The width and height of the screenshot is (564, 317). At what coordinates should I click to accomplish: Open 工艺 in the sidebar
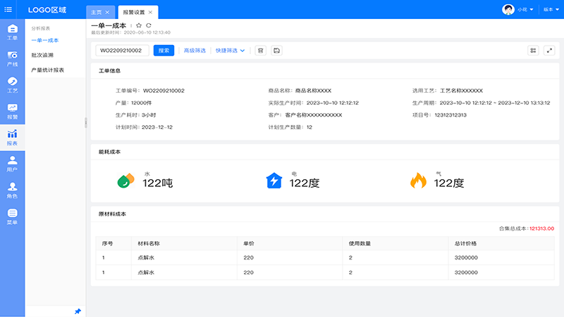[x=12, y=85]
